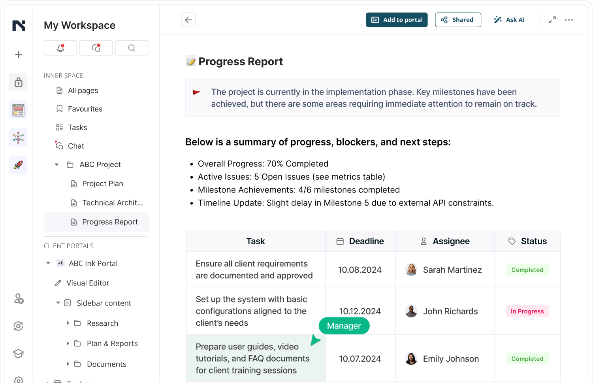Screen dimensions: 593x383
Task: Expand the Research folder
Action: (68, 323)
